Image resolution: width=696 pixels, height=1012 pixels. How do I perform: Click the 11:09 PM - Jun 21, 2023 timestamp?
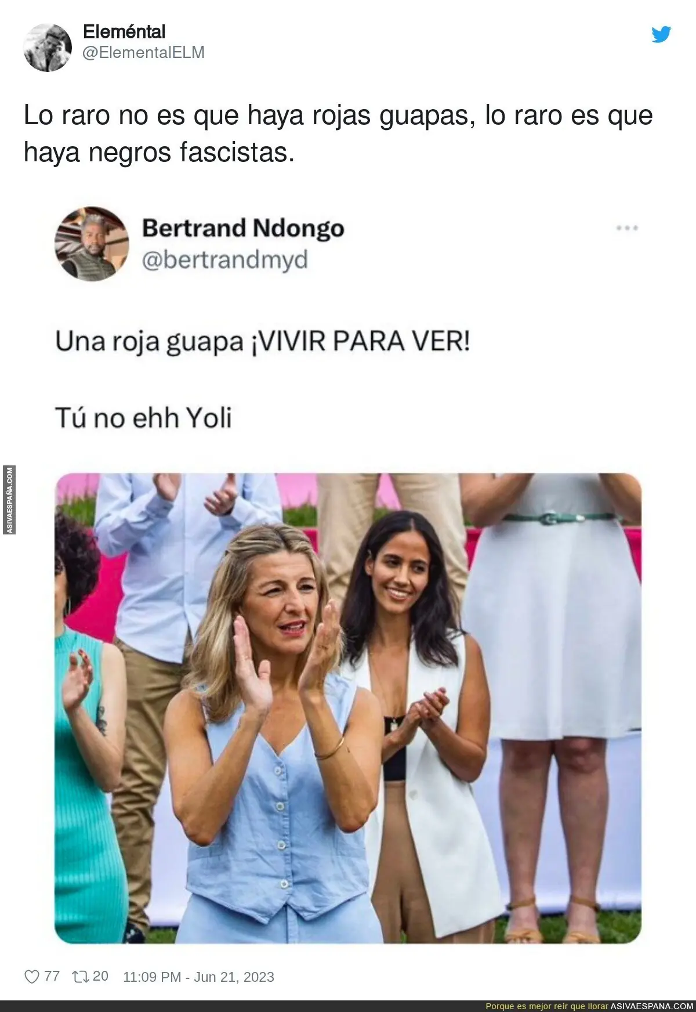click(x=198, y=977)
